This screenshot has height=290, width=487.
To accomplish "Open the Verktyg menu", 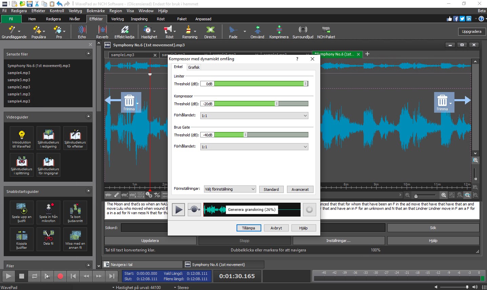I will click(x=75, y=10).
